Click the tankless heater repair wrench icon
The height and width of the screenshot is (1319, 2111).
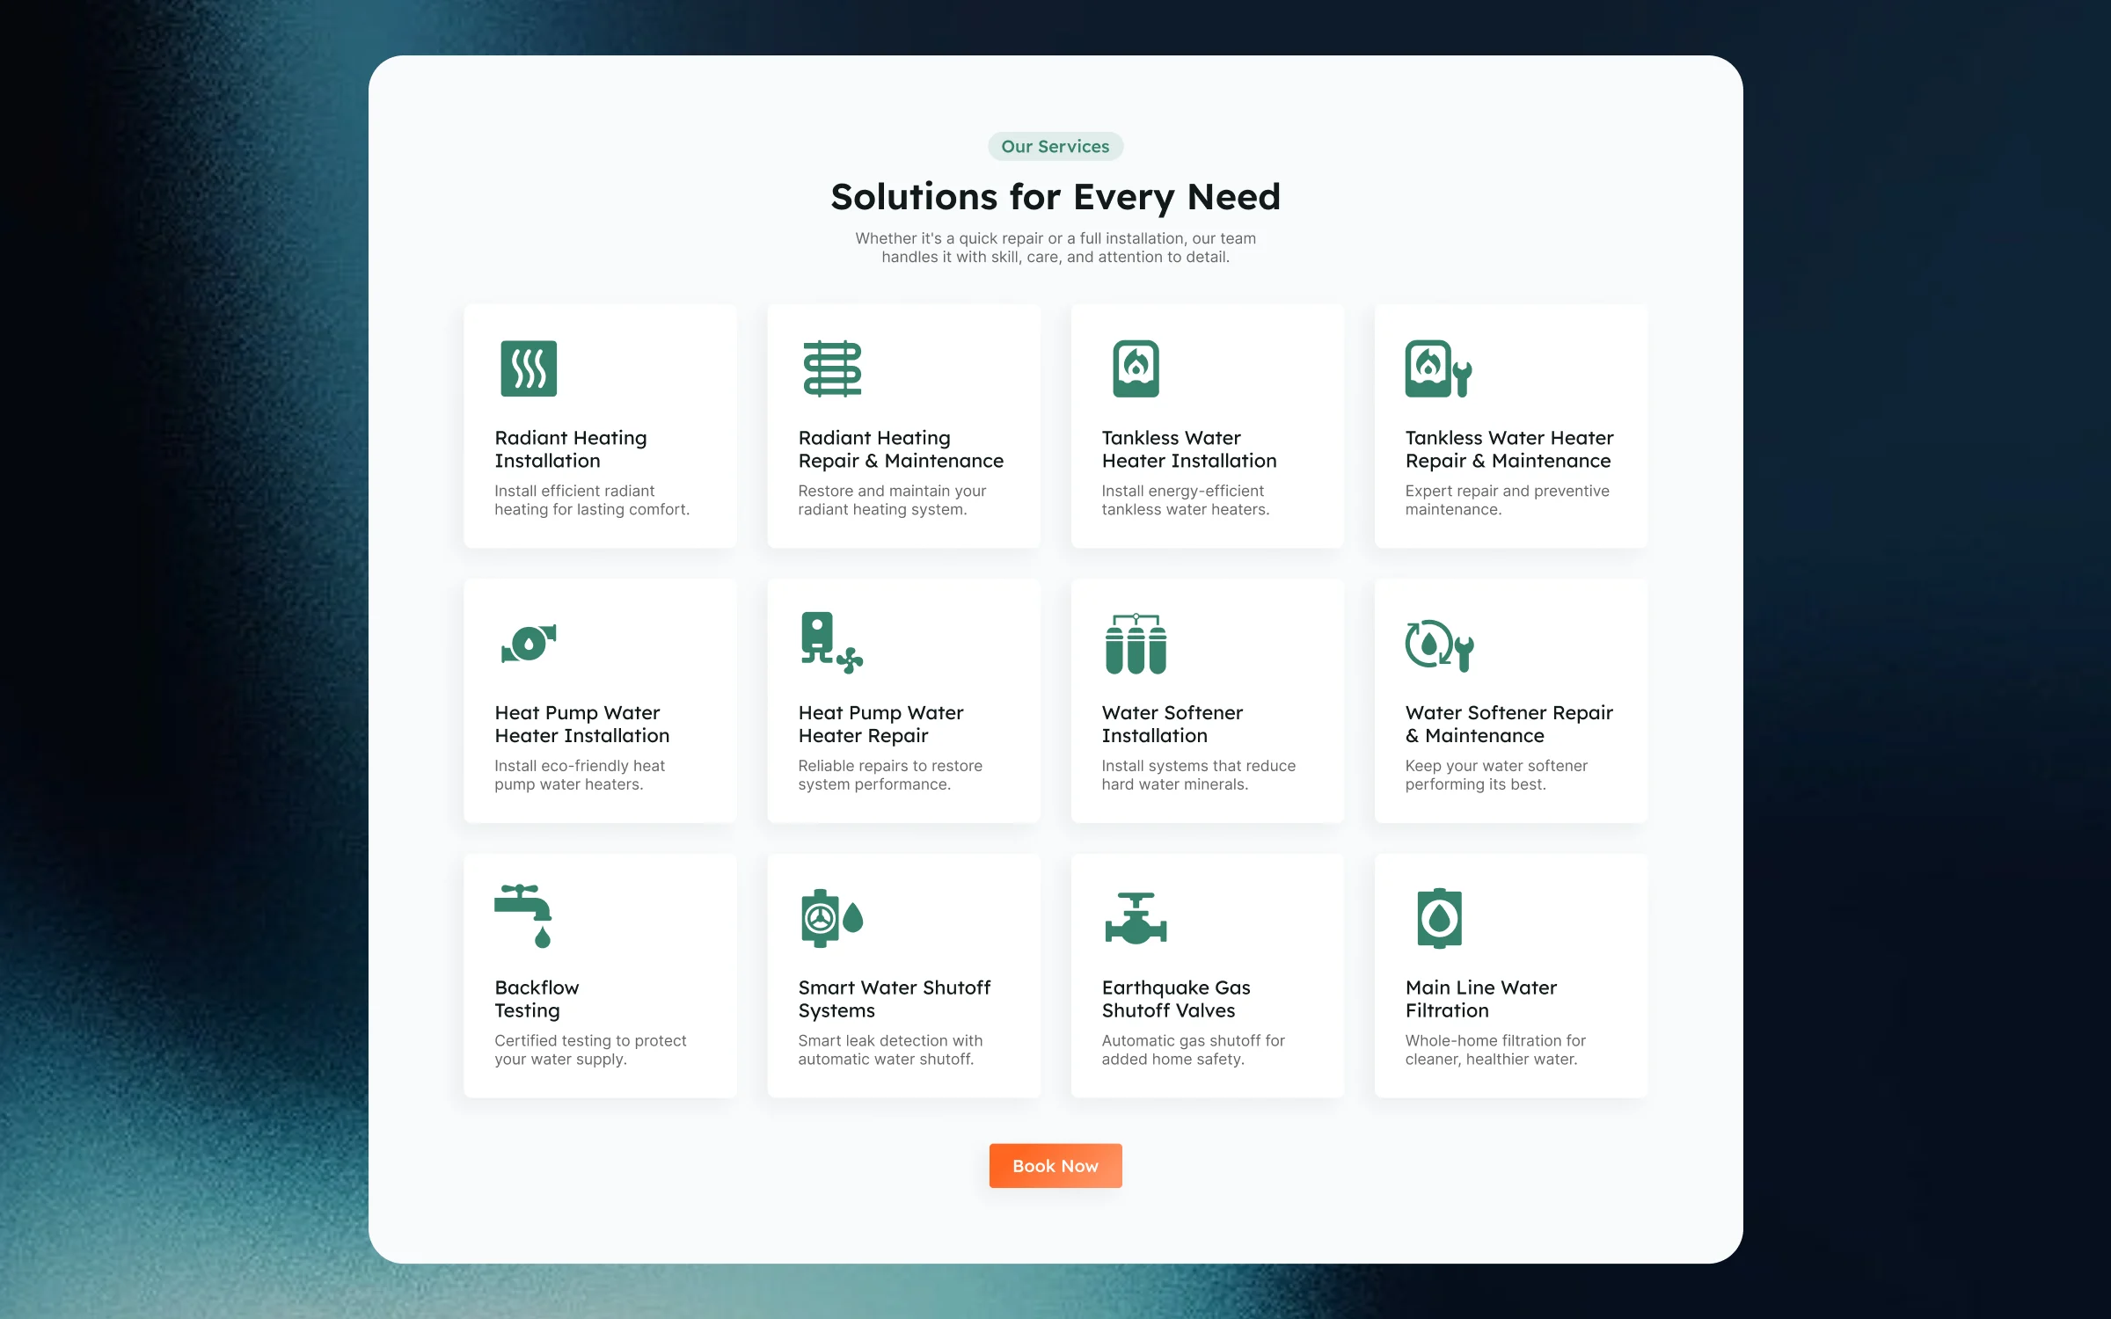click(1438, 368)
